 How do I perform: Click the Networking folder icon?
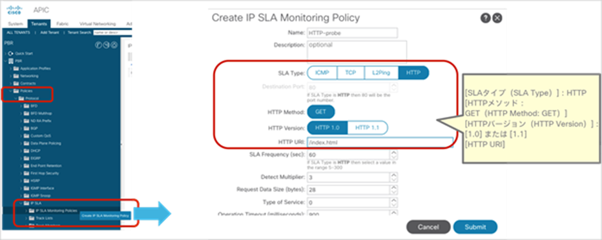pyautogui.click(x=16, y=76)
